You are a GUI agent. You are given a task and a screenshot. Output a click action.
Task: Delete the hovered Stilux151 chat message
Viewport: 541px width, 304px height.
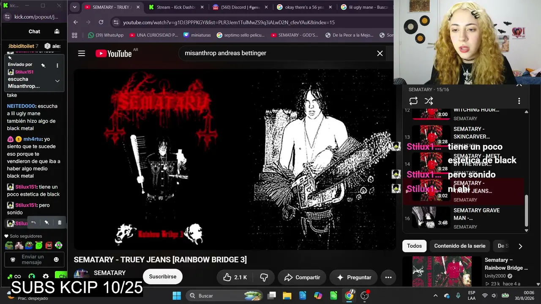[x=60, y=223]
